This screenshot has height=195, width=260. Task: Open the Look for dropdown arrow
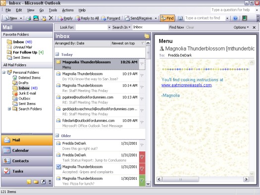click(x=109, y=27)
